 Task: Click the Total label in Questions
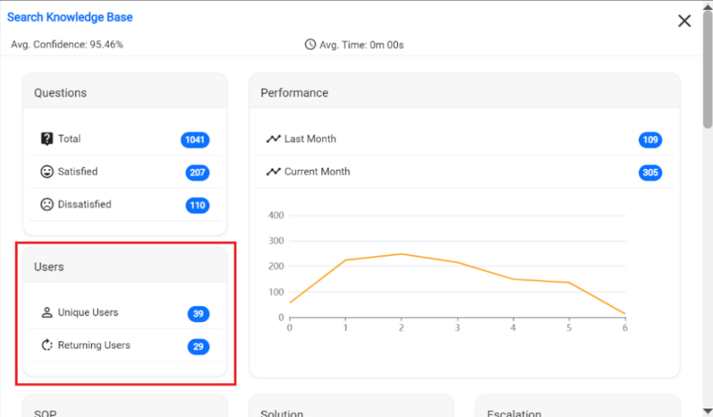(69, 139)
